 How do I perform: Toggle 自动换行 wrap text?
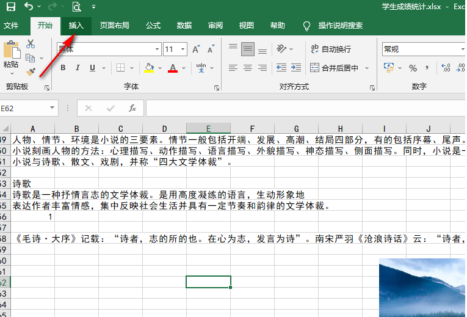[x=331, y=49]
